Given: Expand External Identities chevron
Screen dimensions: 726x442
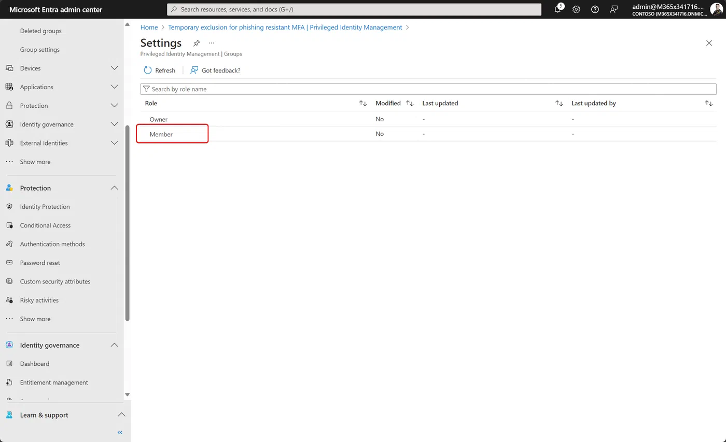Looking at the screenshot, I should coord(115,143).
